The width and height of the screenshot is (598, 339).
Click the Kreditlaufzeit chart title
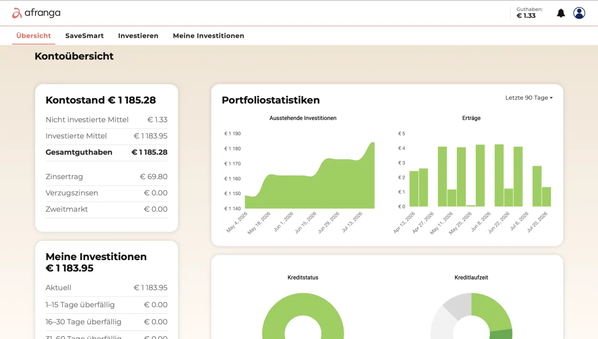coord(471,277)
